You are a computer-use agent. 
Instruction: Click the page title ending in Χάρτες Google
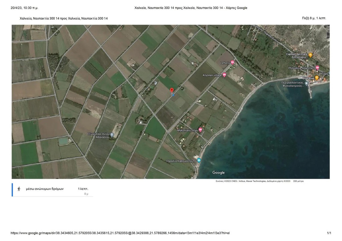(191, 8)
